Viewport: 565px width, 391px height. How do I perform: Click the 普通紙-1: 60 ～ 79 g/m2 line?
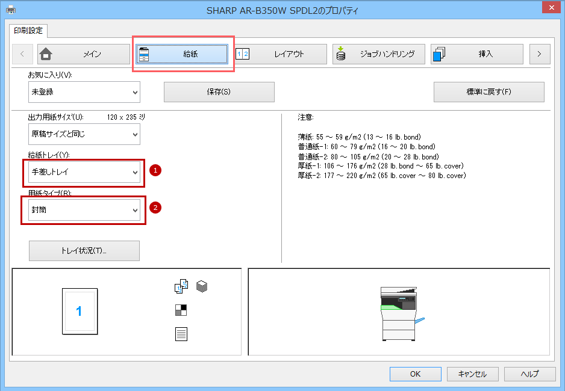(x=366, y=147)
